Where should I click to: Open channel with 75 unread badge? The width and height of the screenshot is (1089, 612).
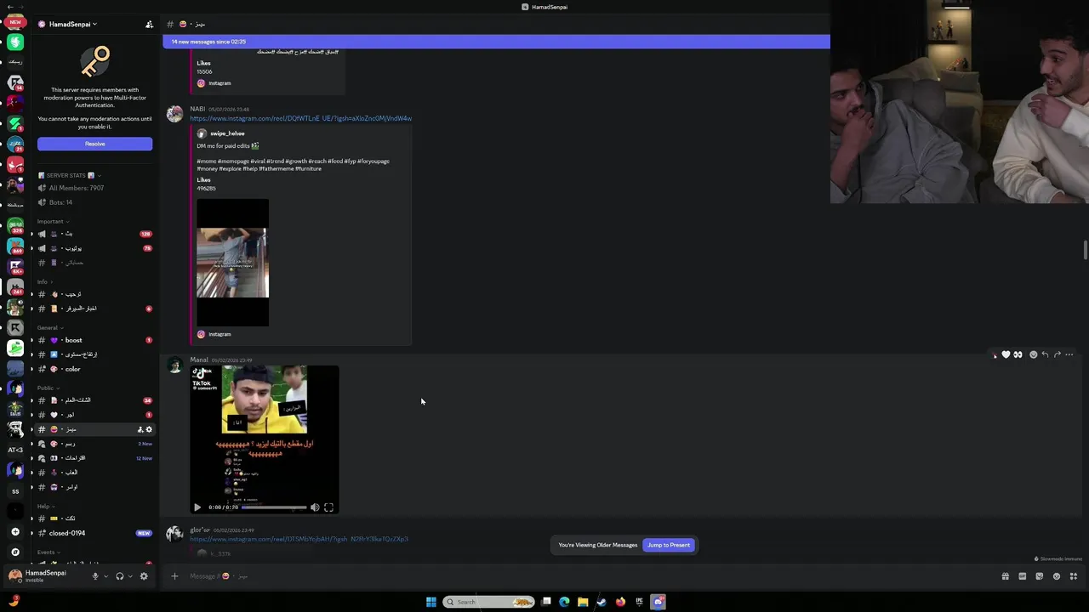coord(94,248)
